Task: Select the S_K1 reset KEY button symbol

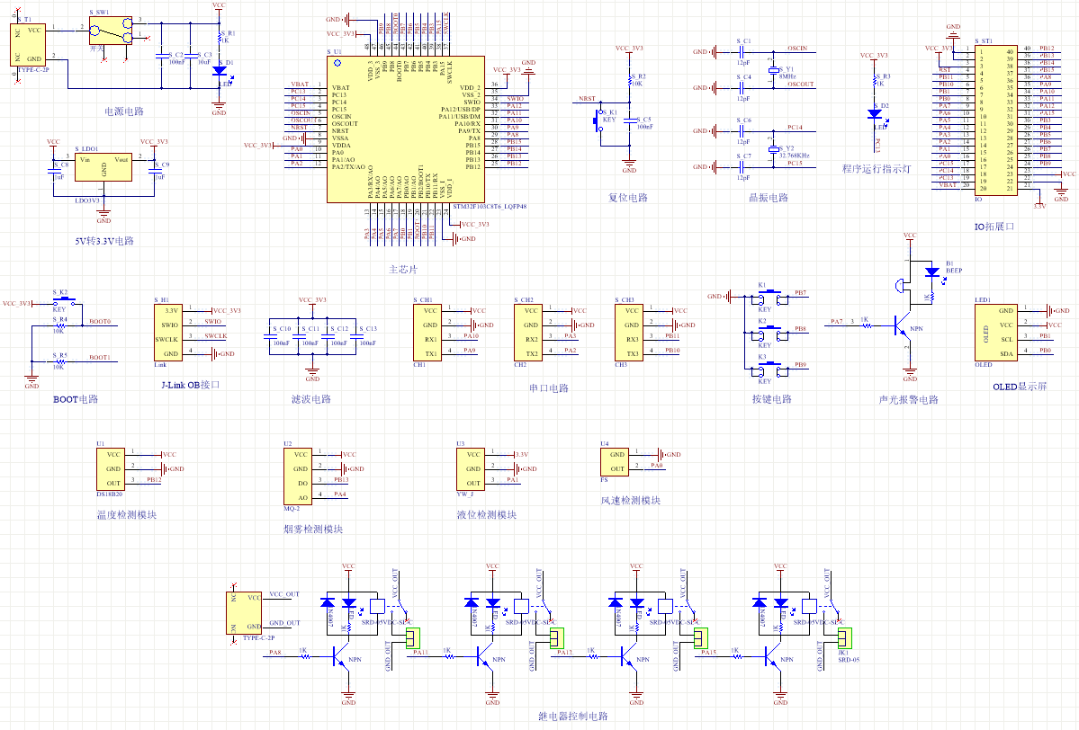Action: click(598, 121)
